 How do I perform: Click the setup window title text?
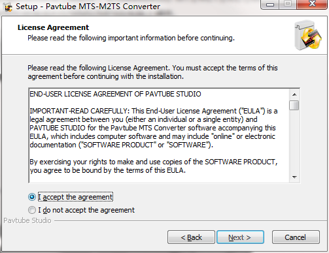click(88, 7)
